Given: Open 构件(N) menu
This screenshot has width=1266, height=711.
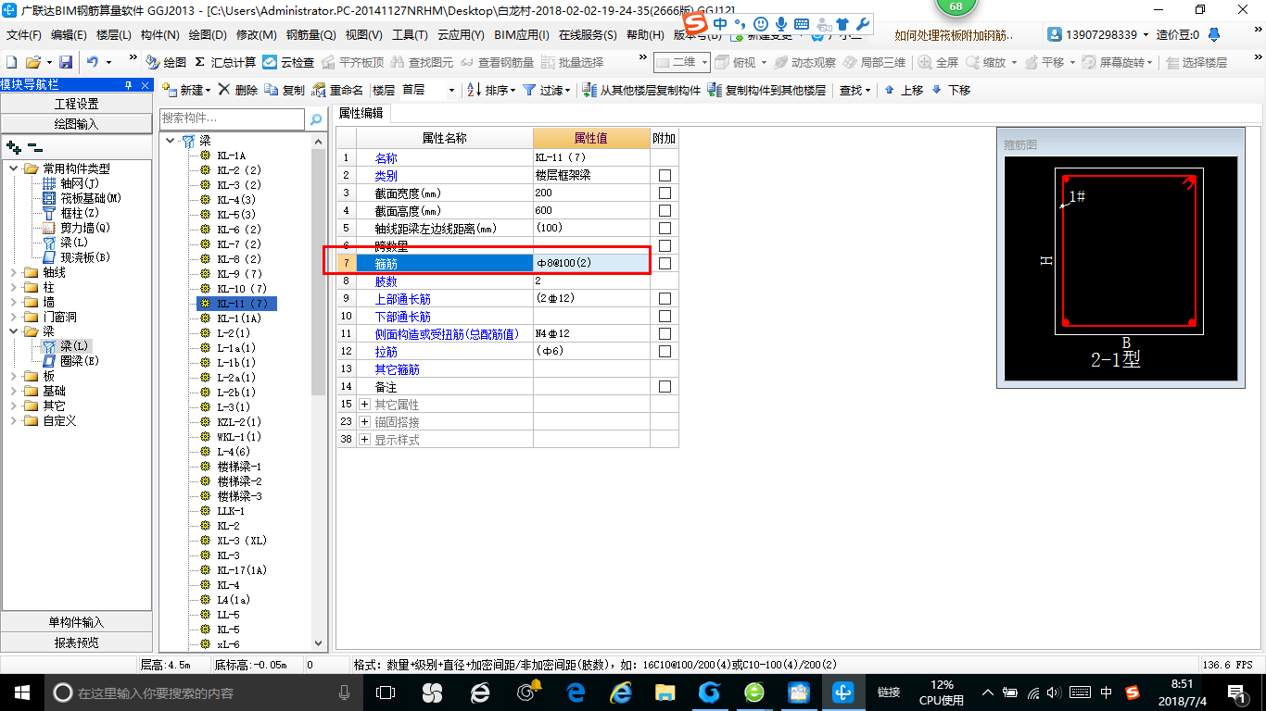Looking at the screenshot, I should tap(159, 35).
